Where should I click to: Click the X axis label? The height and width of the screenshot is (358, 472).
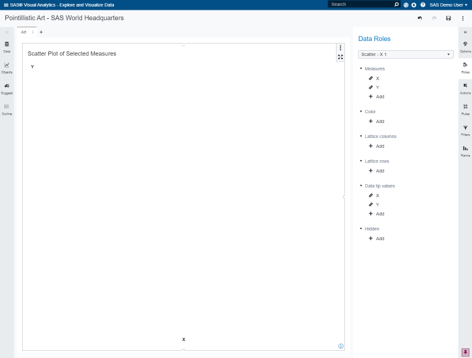point(184,339)
